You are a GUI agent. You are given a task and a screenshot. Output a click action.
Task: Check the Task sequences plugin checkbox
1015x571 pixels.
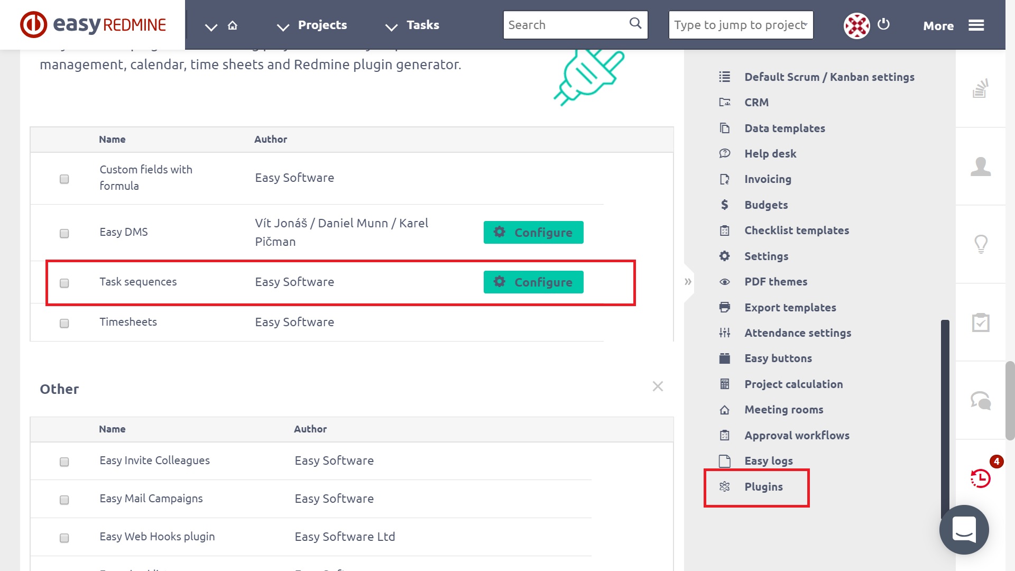pos(64,283)
